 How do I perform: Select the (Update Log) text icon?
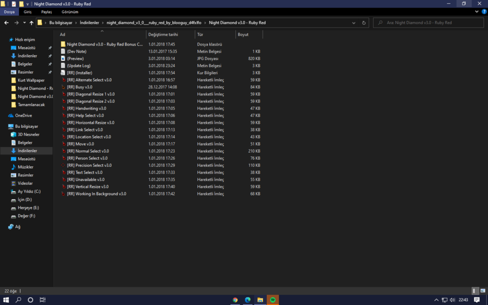coord(63,66)
